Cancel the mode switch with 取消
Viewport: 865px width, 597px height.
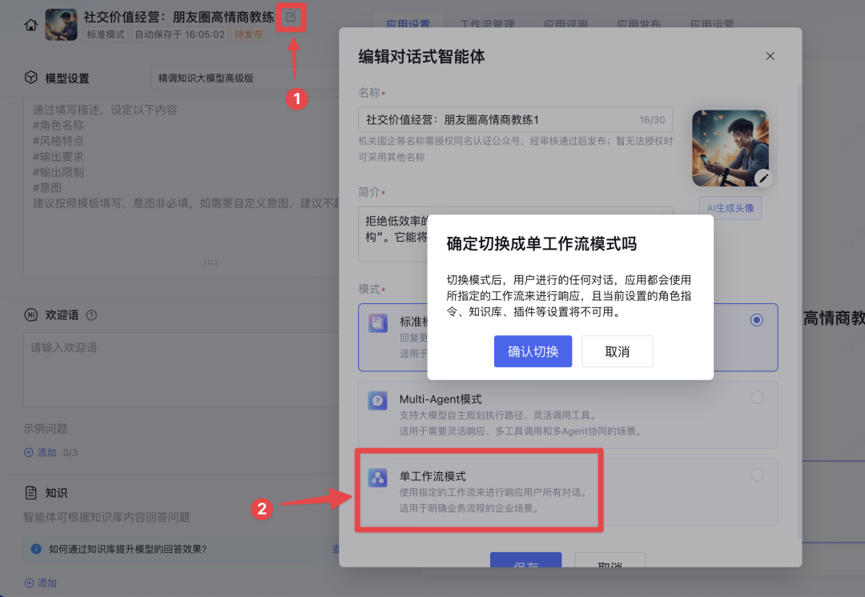618,351
